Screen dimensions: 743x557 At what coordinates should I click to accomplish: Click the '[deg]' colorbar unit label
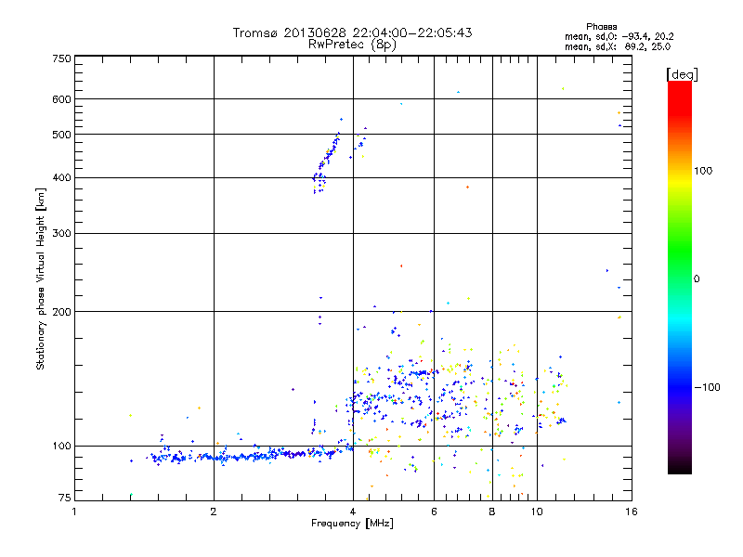[x=682, y=75]
